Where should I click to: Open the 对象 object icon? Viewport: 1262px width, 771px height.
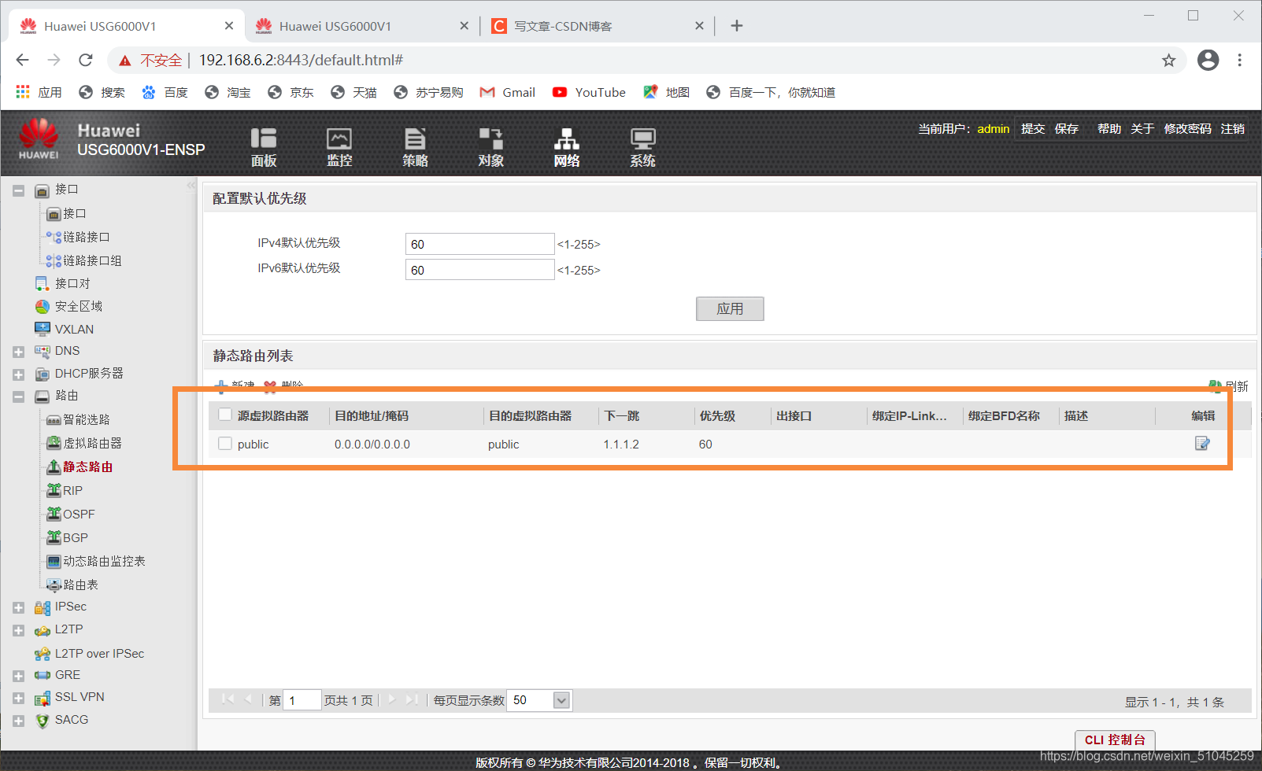coord(490,147)
